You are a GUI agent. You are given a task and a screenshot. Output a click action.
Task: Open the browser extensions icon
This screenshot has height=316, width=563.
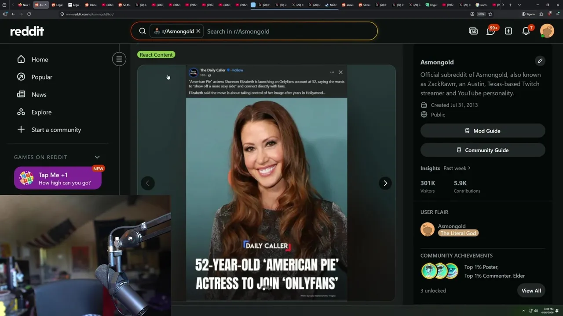[541, 14]
